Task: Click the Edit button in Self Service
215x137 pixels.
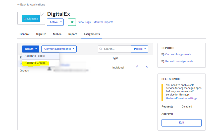Action: (181, 122)
